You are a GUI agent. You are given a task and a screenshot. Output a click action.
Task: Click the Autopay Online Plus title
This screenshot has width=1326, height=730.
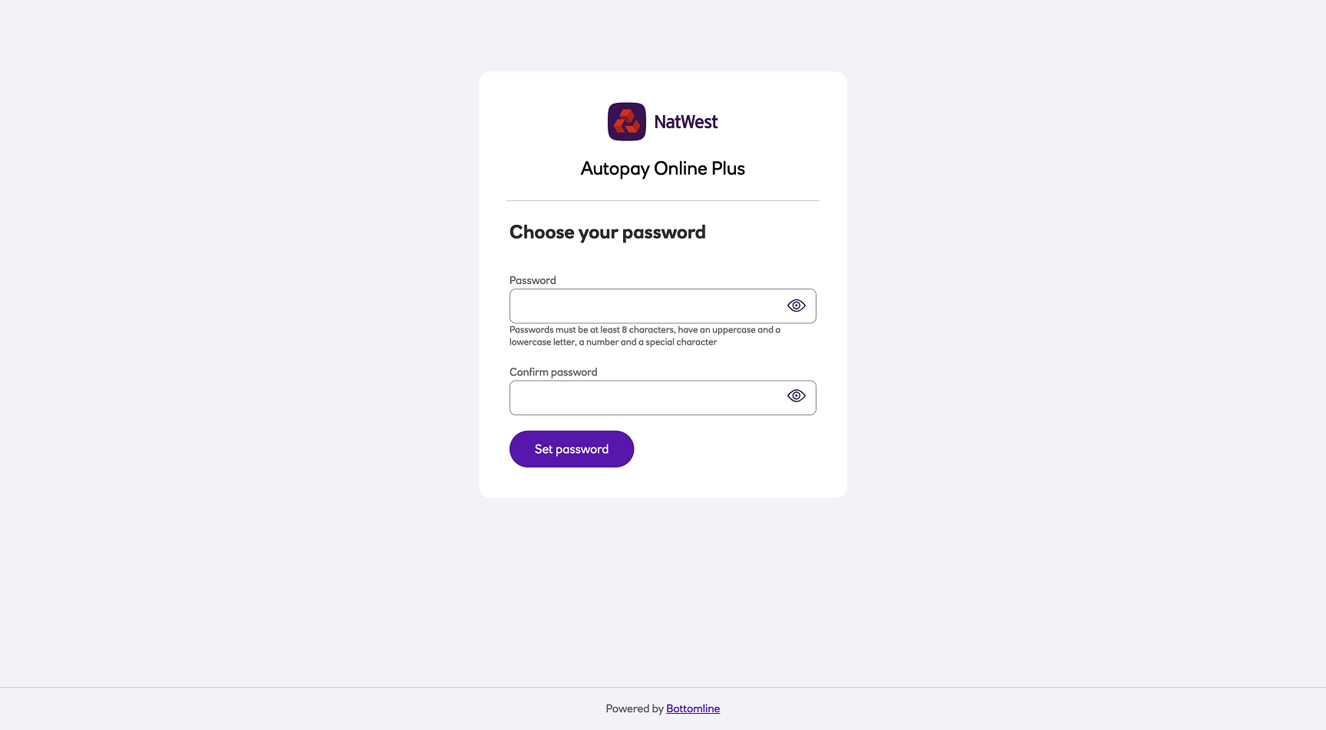tap(663, 169)
